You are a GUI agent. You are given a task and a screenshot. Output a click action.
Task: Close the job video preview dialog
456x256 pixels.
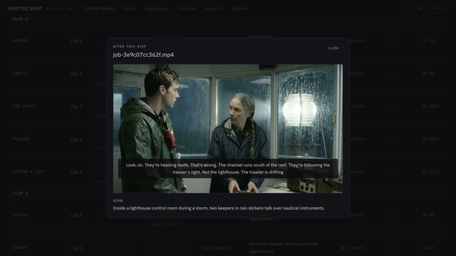click(333, 48)
